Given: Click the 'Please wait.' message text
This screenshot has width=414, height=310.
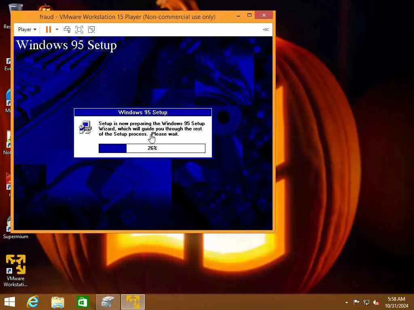Looking at the screenshot, I should [x=165, y=134].
